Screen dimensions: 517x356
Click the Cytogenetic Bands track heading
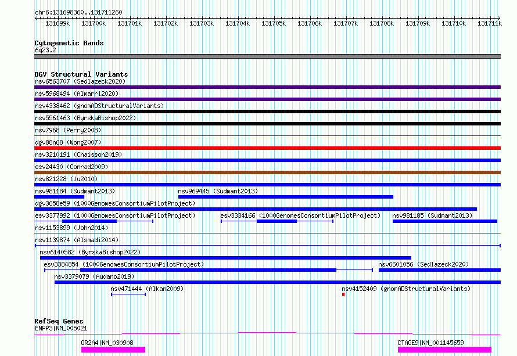point(69,43)
